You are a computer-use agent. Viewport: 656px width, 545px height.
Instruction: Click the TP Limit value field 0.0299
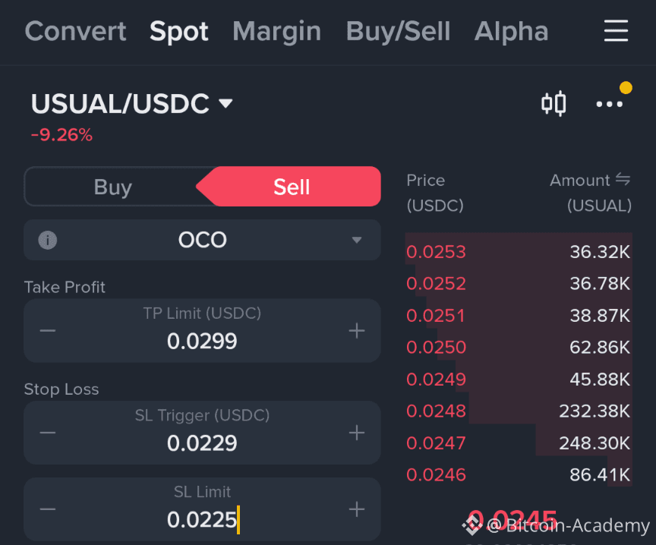point(202,341)
